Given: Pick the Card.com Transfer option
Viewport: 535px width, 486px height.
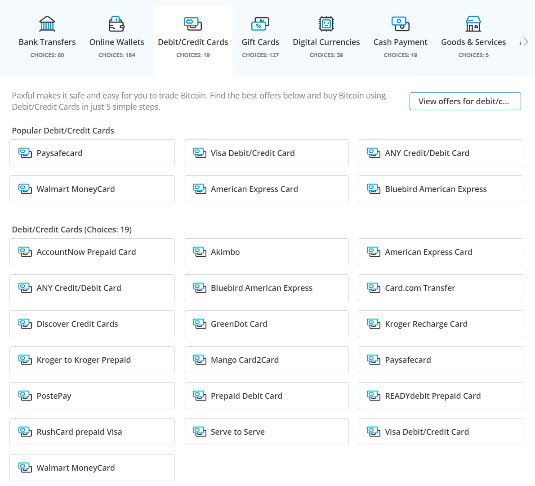Looking at the screenshot, I should click(441, 288).
